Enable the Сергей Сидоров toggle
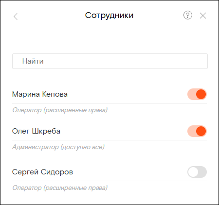This screenshot has width=219, height=205. 197,172
